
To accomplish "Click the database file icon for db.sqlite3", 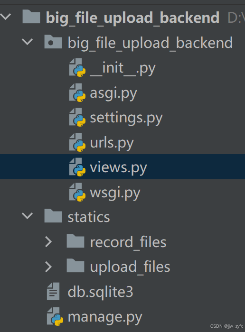I will (53, 291).
